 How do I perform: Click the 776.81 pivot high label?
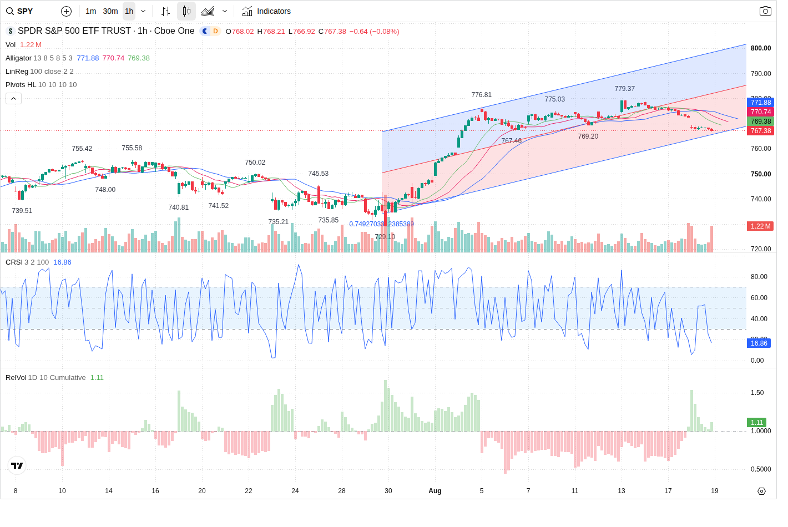coord(482,95)
